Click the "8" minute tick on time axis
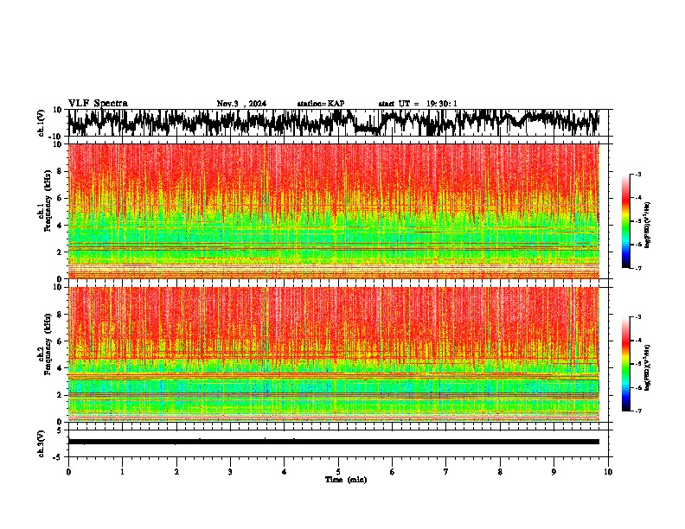 tap(500, 471)
